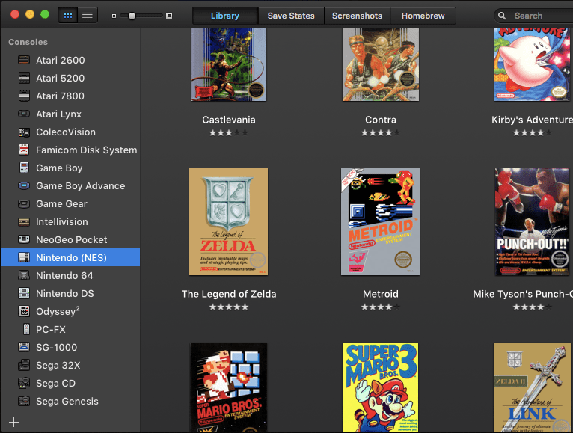This screenshot has height=433, width=573.
Task: Select Atari 5200 in sidebar
Action: [70, 78]
